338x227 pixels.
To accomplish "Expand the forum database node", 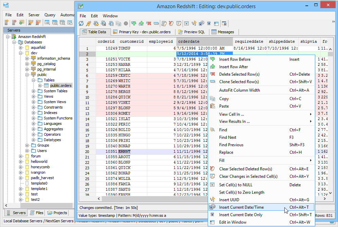I will 21,156.
